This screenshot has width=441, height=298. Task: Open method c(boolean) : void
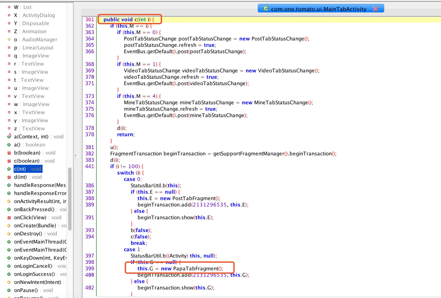point(34,161)
